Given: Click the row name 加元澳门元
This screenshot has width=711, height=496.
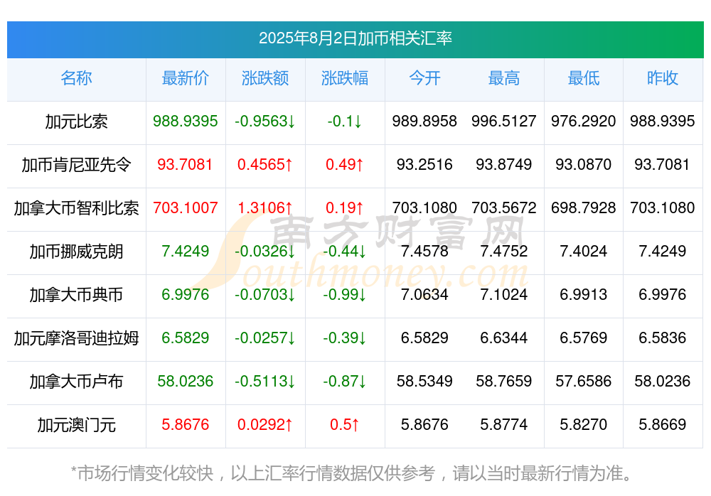Looking at the screenshot, I should coord(76,425).
